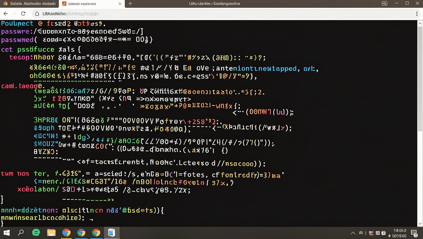Image resolution: width=423 pixels, height=239 pixels.
Task: Close the active browser tab
Action: (x=120, y=4)
